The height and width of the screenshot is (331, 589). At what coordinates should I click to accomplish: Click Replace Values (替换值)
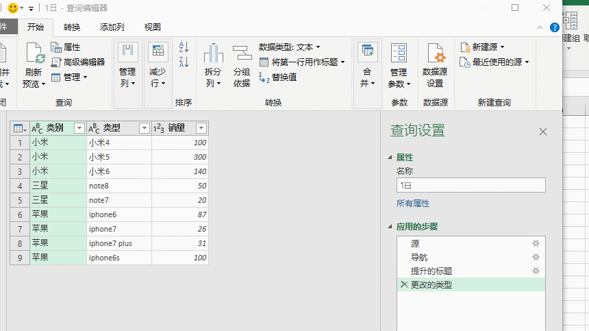278,77
